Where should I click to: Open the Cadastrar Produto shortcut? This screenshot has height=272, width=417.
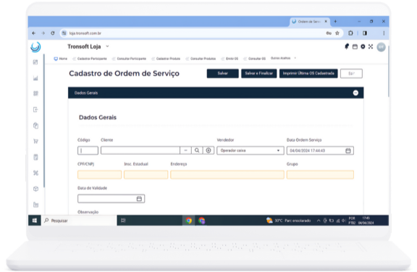point(166,59)
